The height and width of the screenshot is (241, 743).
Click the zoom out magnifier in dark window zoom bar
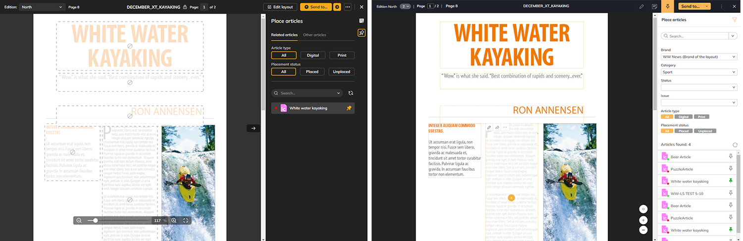coord(79,220)
